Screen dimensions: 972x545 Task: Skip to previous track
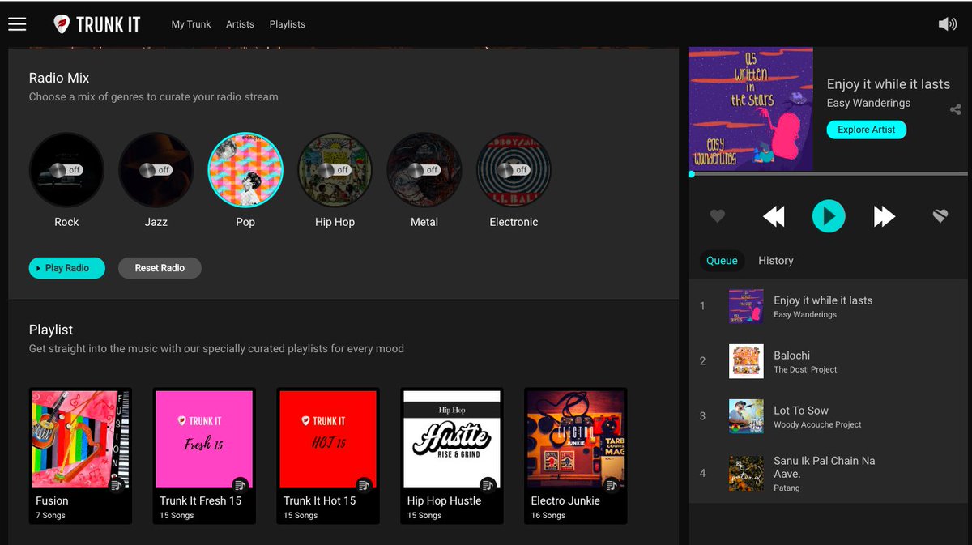coord(774,216)
